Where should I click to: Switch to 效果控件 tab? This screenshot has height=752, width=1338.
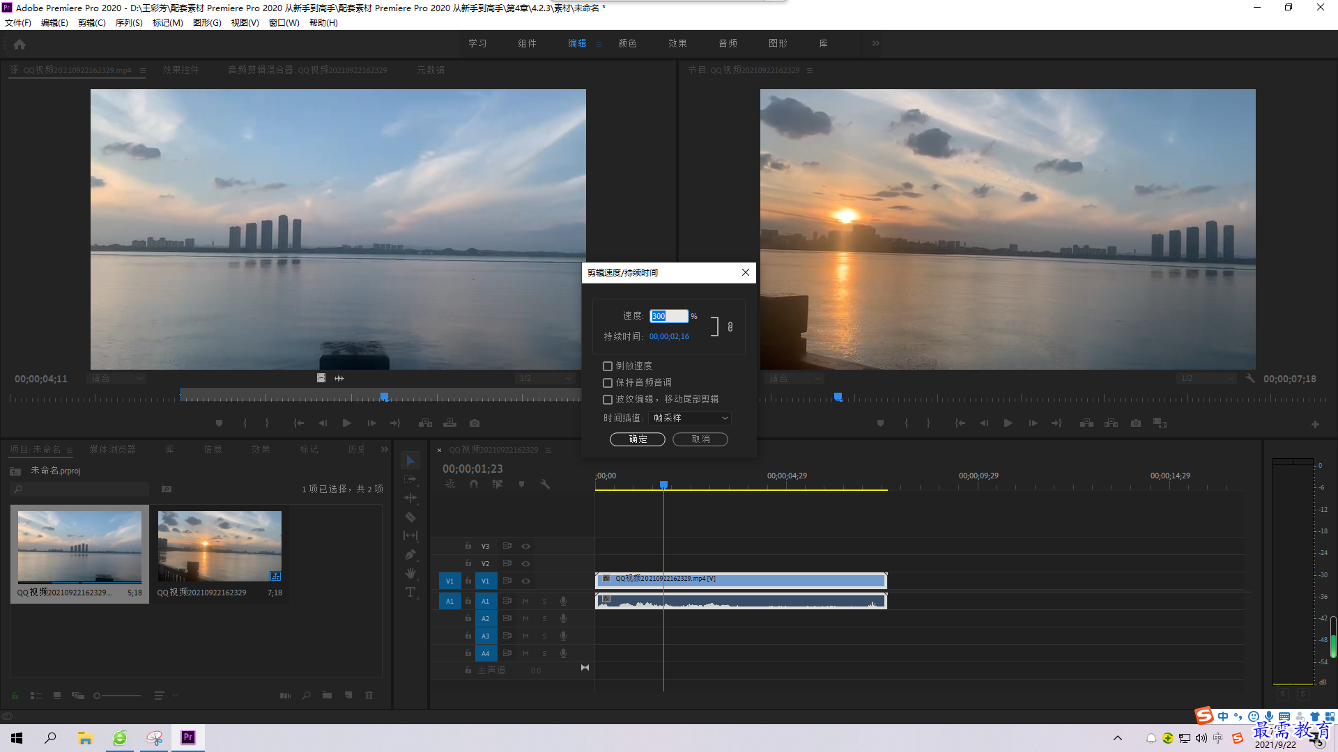180,70
